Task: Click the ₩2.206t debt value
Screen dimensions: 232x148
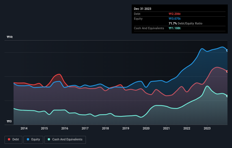Action: 175,14
